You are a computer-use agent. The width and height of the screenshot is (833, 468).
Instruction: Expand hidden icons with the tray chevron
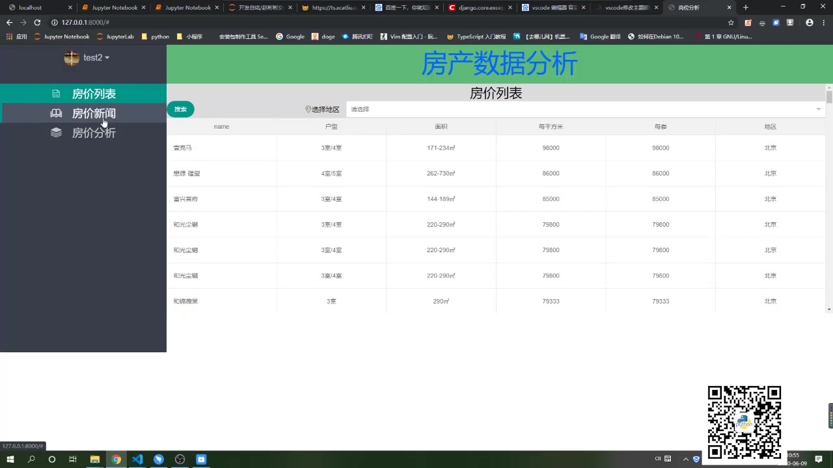(x=685, y=459)
